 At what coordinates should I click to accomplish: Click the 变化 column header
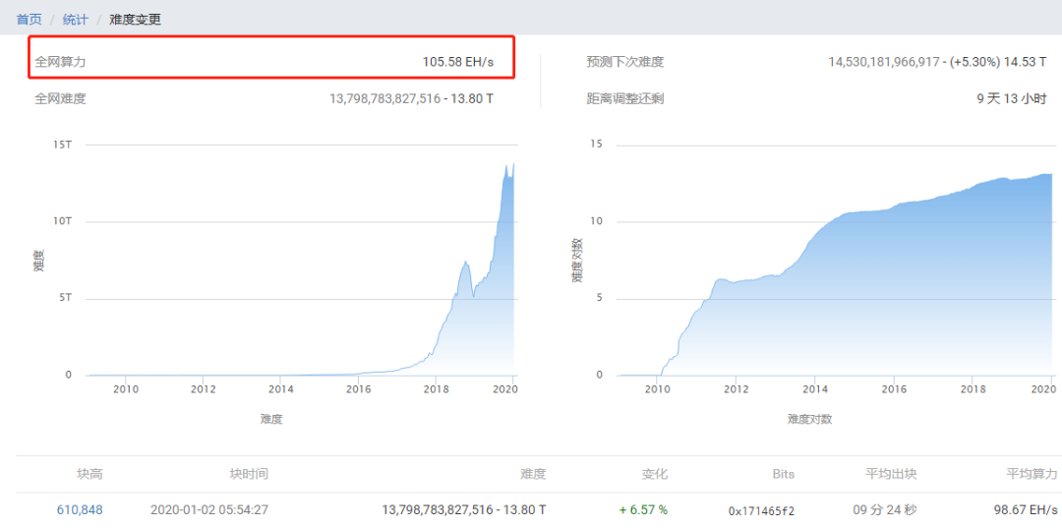coord(654,474)
